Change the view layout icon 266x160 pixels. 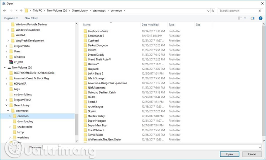(x=240, y=18)
